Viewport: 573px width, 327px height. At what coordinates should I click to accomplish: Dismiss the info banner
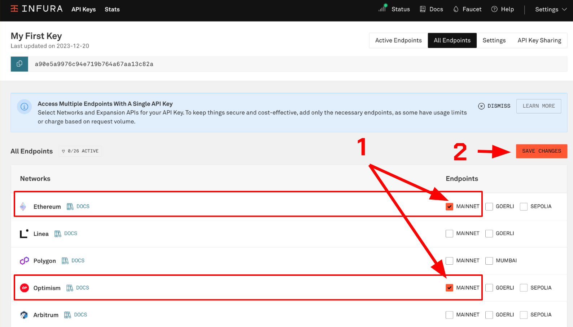pyautogui.click(x=494, y=106)
